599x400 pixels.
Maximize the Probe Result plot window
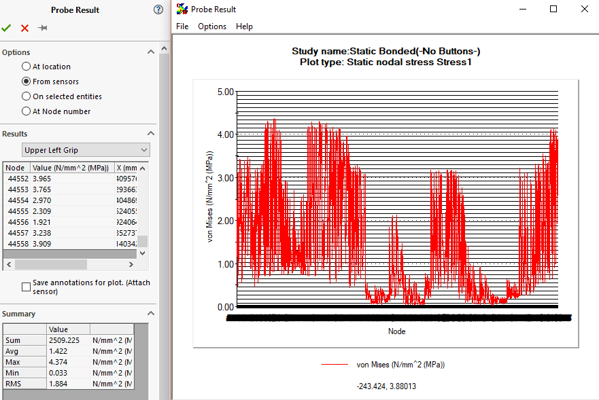pyautogui.click(x=553, y=9)
